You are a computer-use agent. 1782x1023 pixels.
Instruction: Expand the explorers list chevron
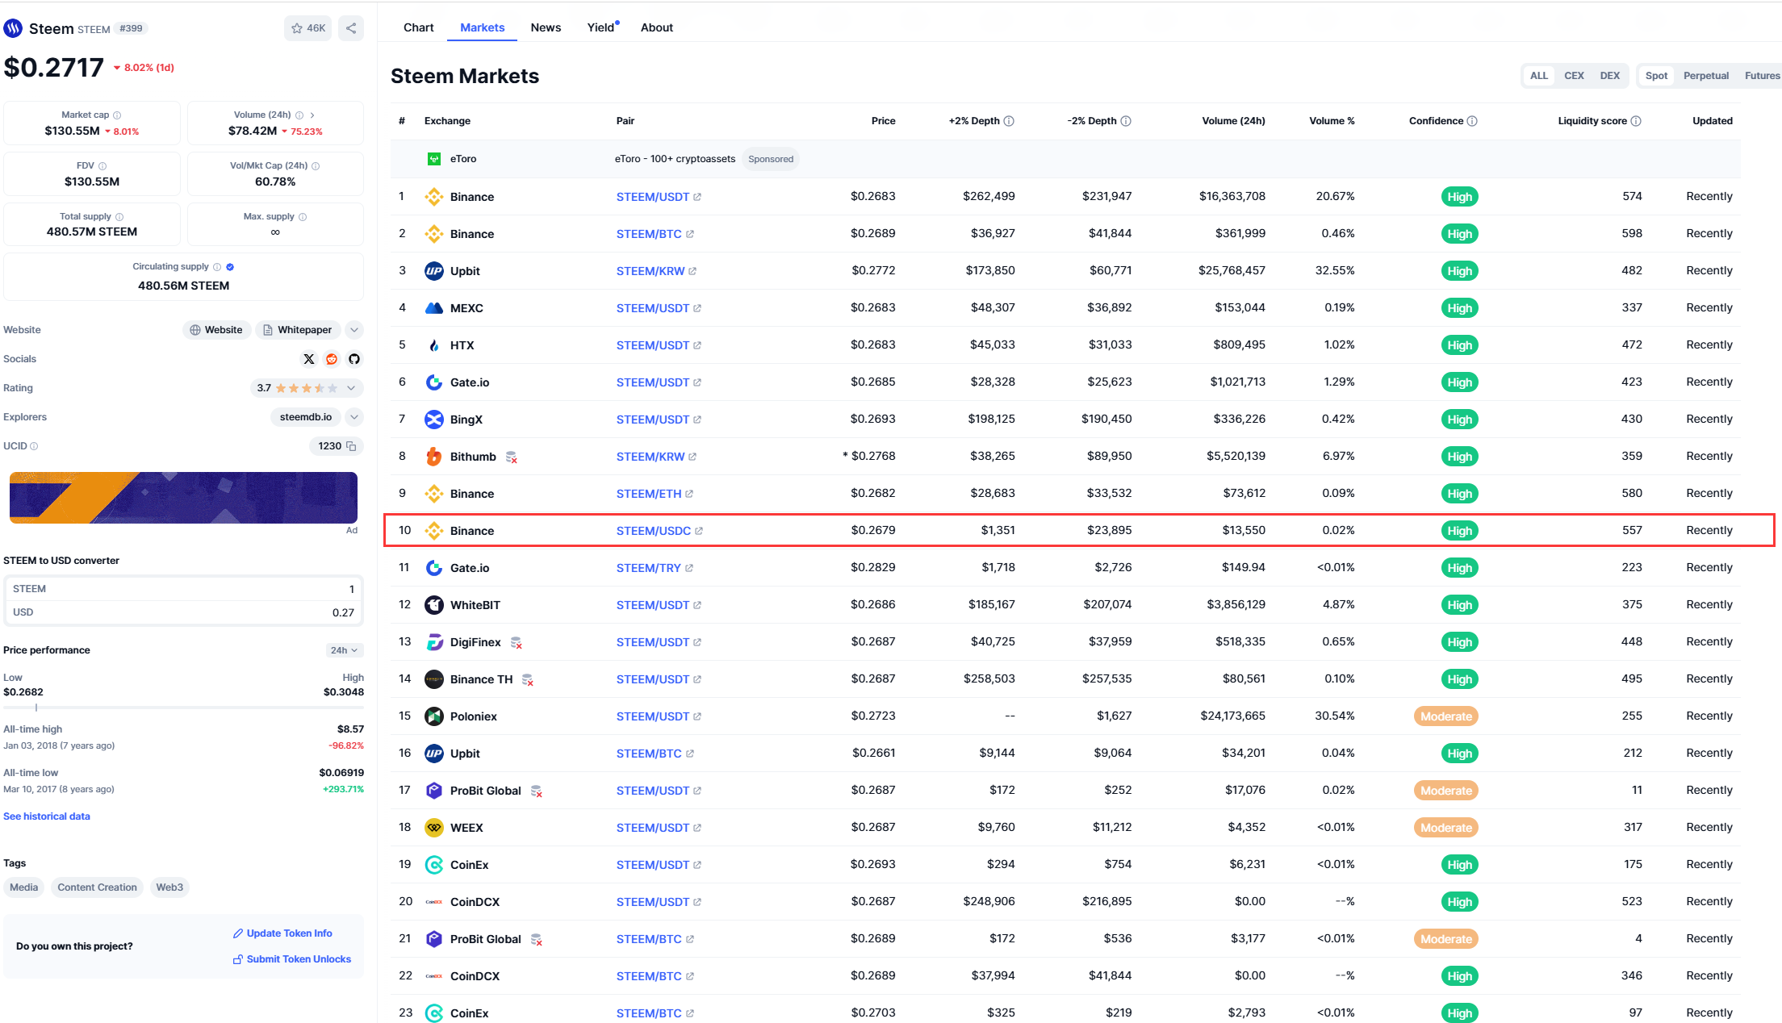click(354, 417)
